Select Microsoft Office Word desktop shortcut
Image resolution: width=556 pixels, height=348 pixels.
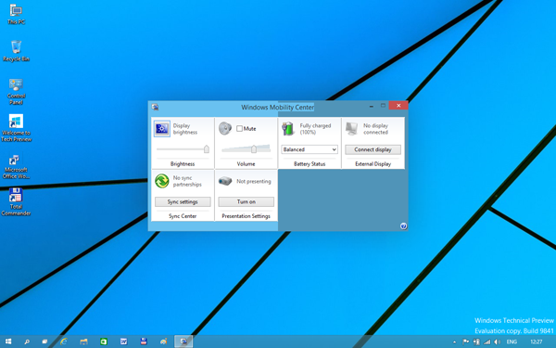(16, 166)
